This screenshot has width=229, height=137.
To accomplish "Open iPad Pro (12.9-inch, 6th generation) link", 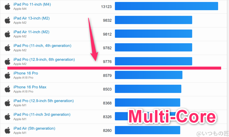I will [44, 59].
